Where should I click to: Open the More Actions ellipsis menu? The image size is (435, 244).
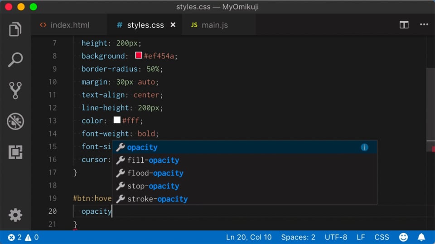point(424,25)
